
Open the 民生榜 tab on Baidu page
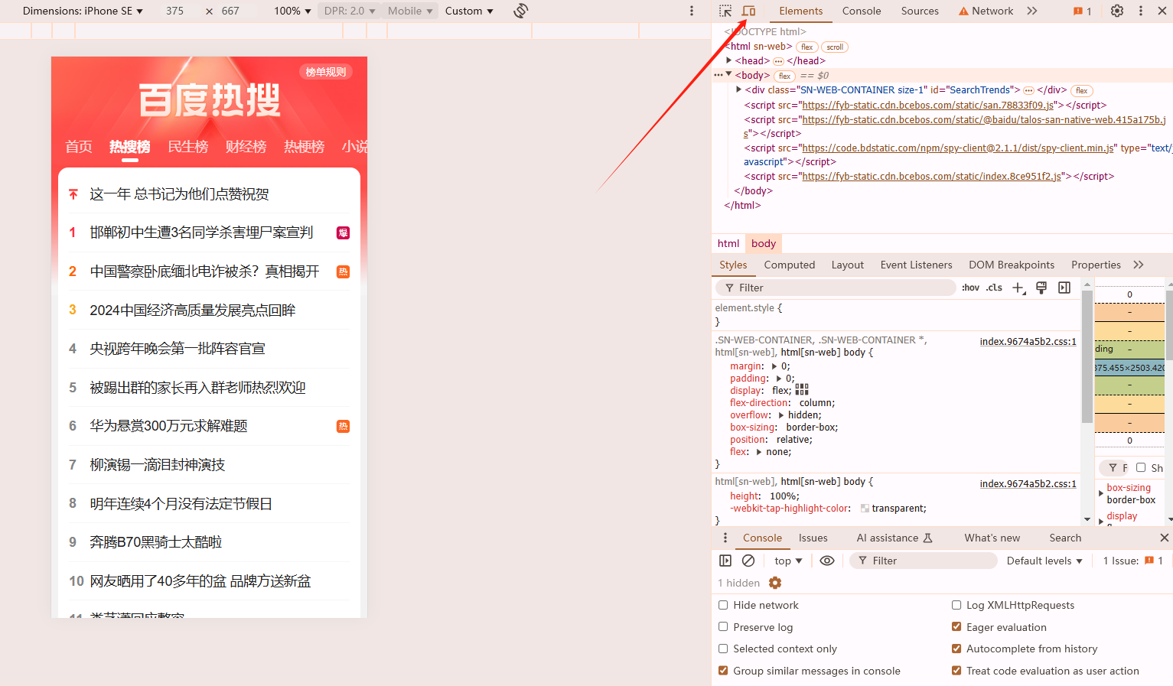pos(188,146)
